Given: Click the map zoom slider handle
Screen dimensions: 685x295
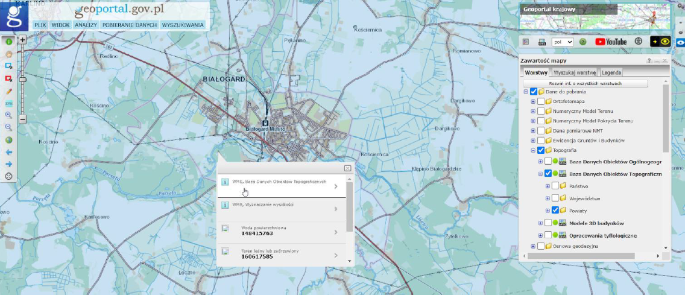Looking at the screenshot, I should (22, 79).
